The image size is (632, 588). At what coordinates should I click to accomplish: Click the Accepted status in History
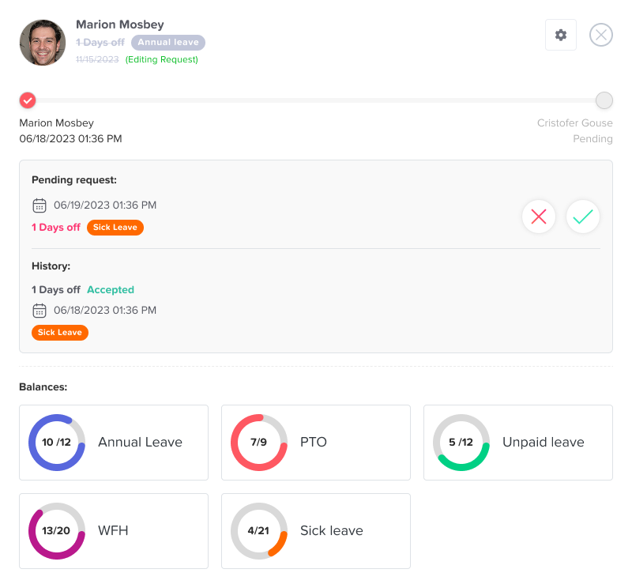111,290
